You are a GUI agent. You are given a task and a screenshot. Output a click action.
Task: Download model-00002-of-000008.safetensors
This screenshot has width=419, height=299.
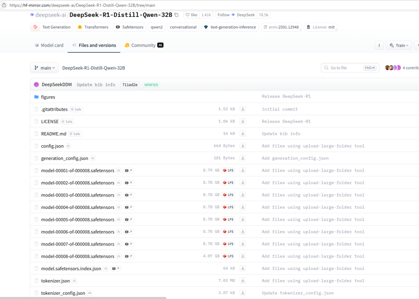click(242, 183)
